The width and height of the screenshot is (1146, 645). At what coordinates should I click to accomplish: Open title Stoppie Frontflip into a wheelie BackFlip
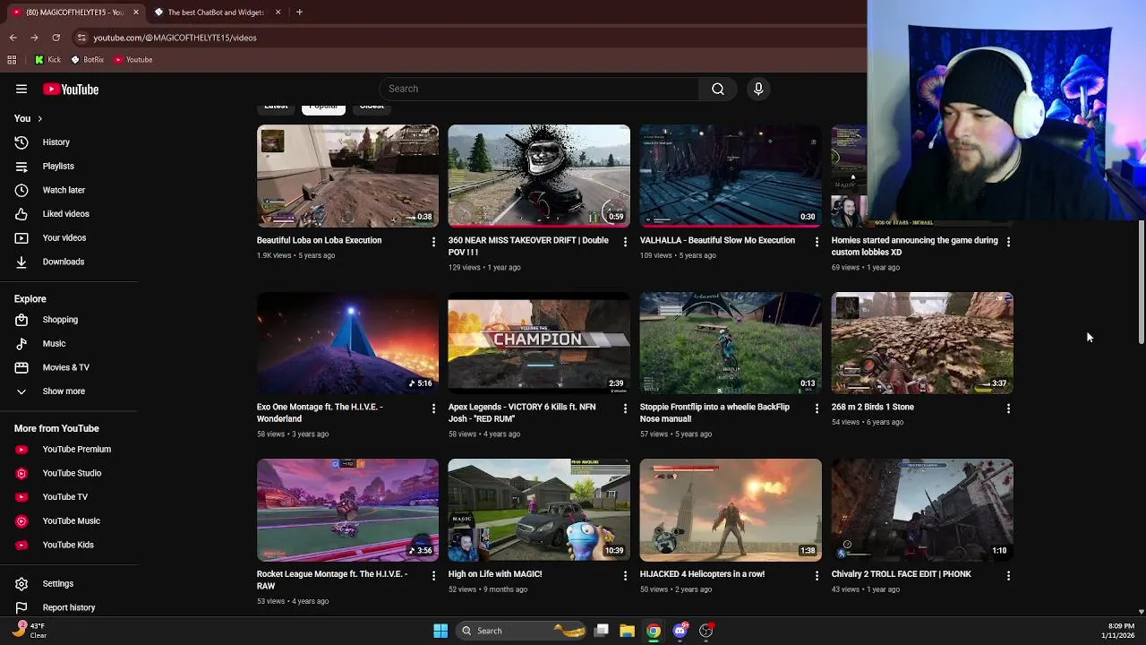tap(714, 413)
